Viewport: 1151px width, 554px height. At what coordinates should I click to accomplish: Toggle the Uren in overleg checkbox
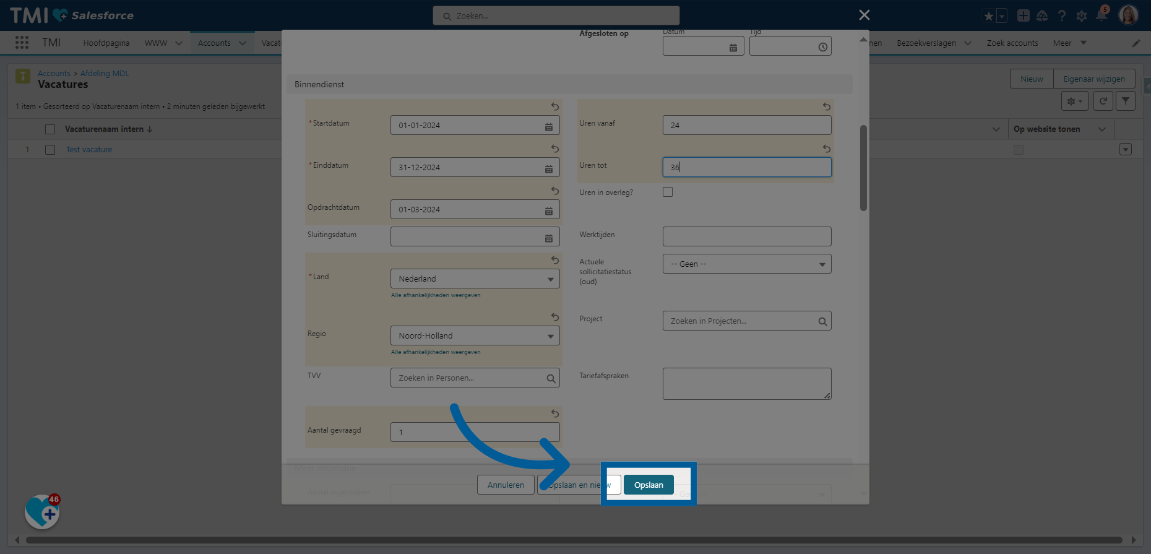click(x=668, y=192)
